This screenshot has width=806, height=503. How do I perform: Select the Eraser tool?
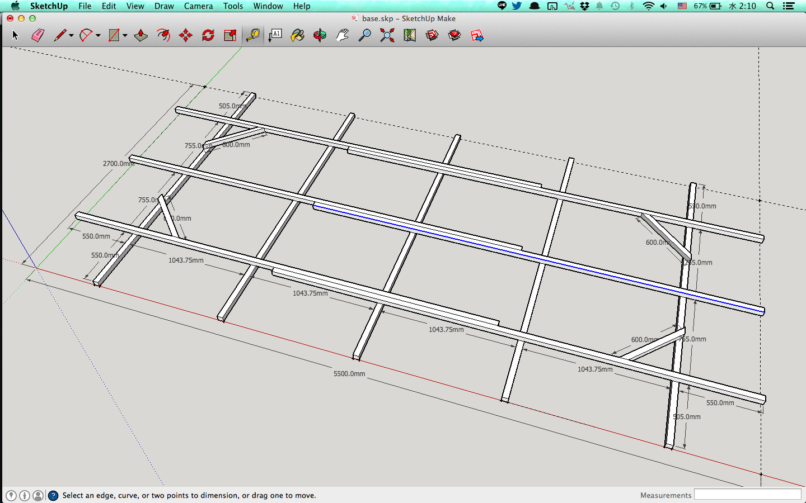pyautogui.click(x=38, y=35)
